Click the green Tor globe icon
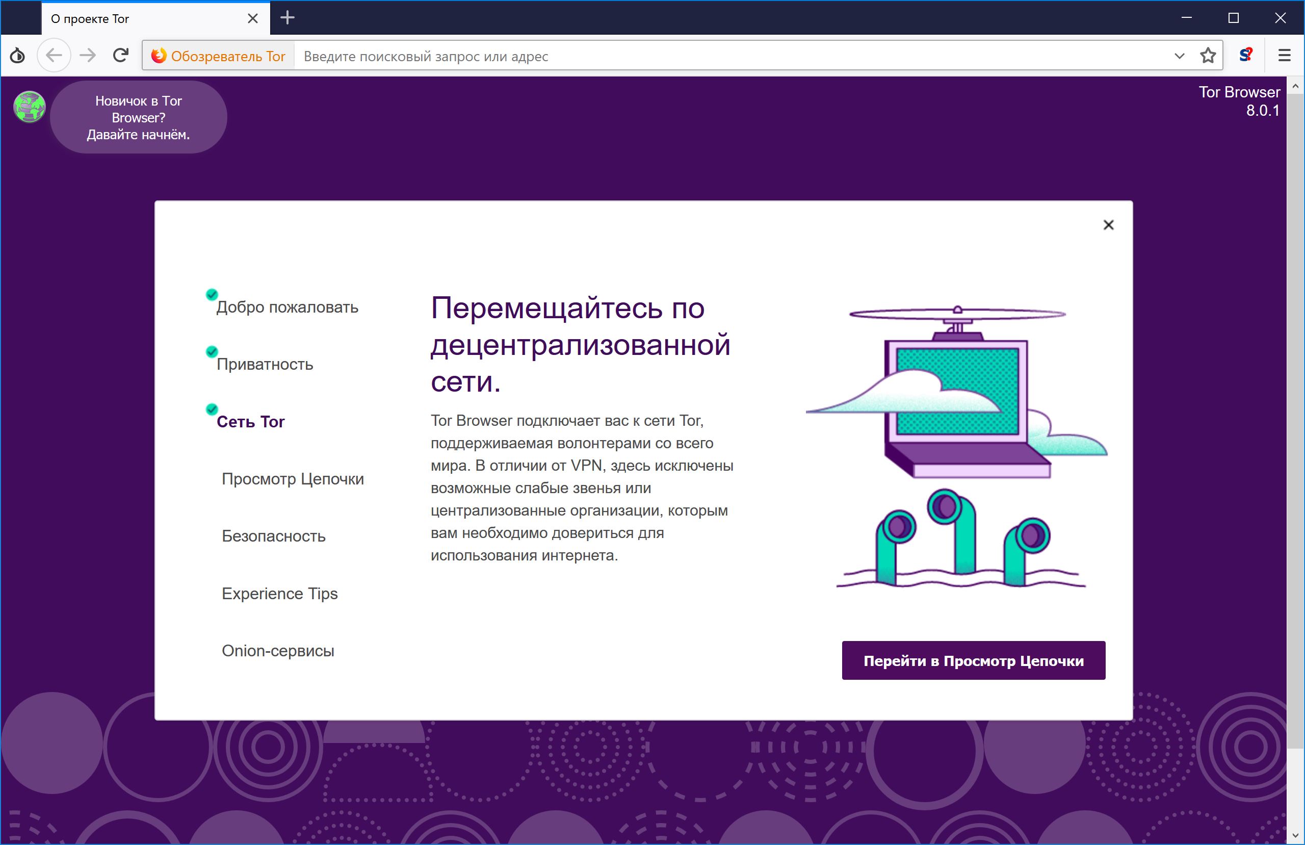The width and height of the screenshot is (1305, 845). pyautogui.click(x=30, y=107)
